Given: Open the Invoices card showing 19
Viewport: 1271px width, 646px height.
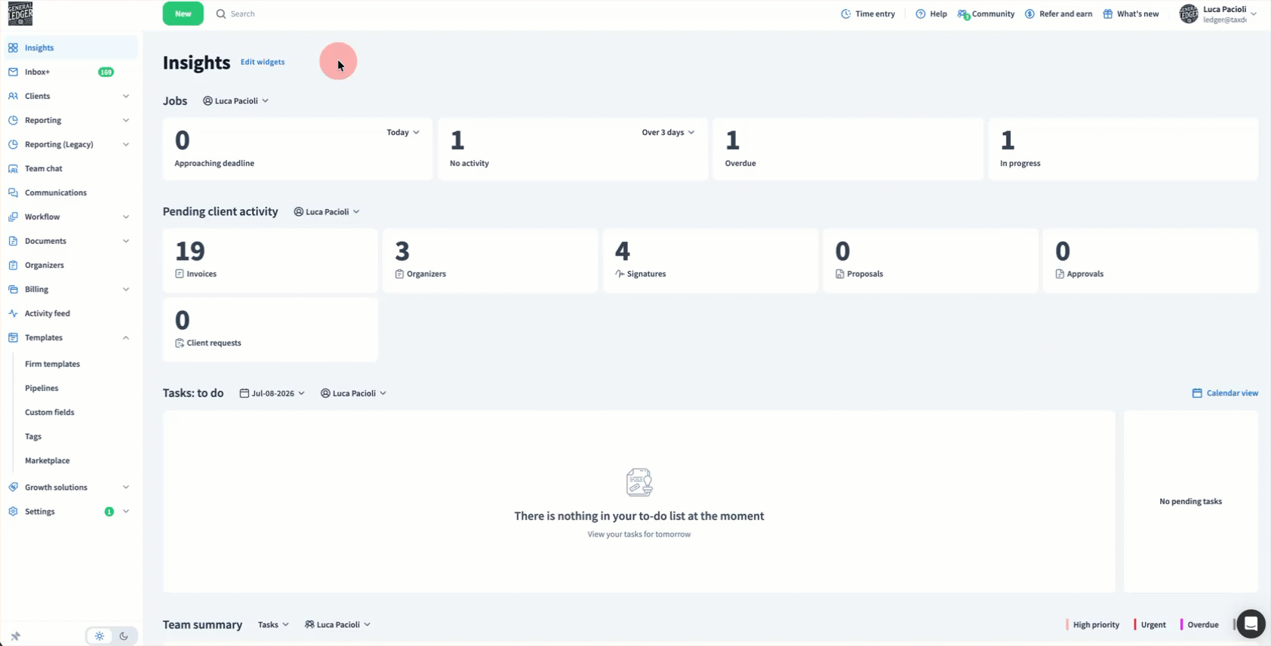Looking at the screenshot, I should click(270, 260).
